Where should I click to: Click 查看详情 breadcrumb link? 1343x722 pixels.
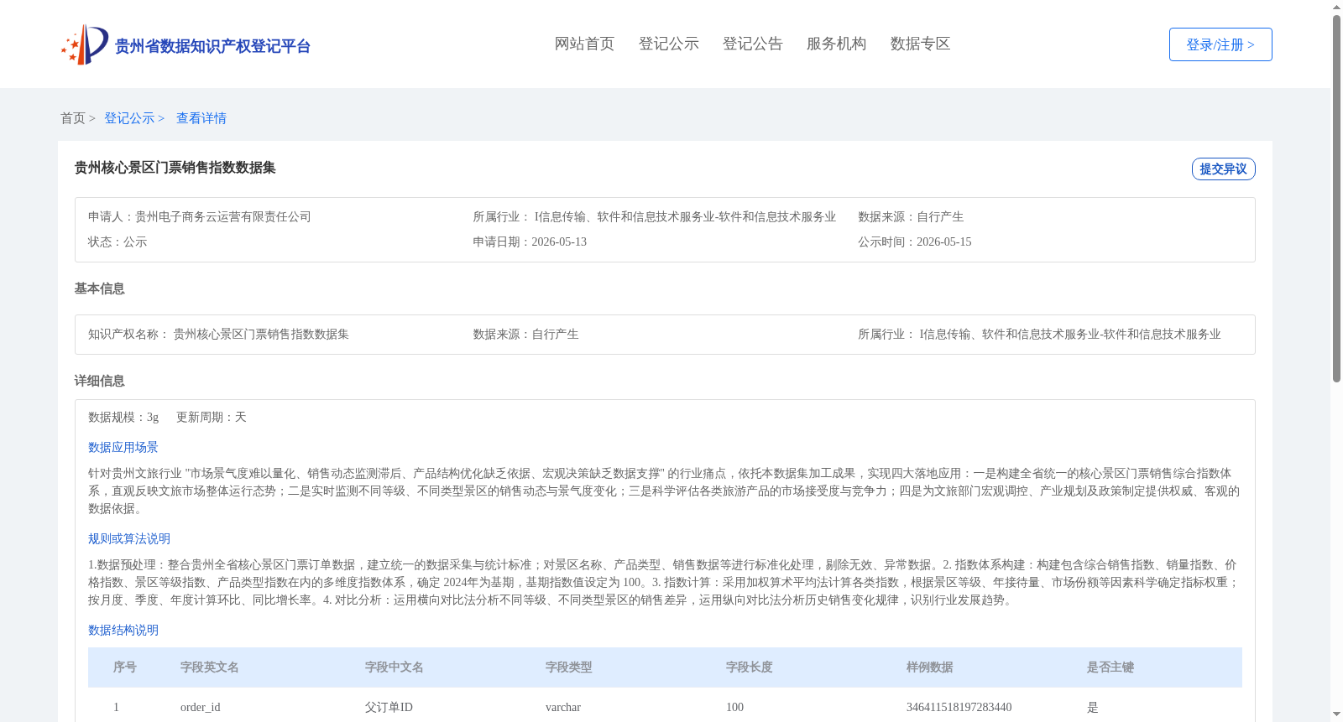pyautogui.click(x=201, y=118)
